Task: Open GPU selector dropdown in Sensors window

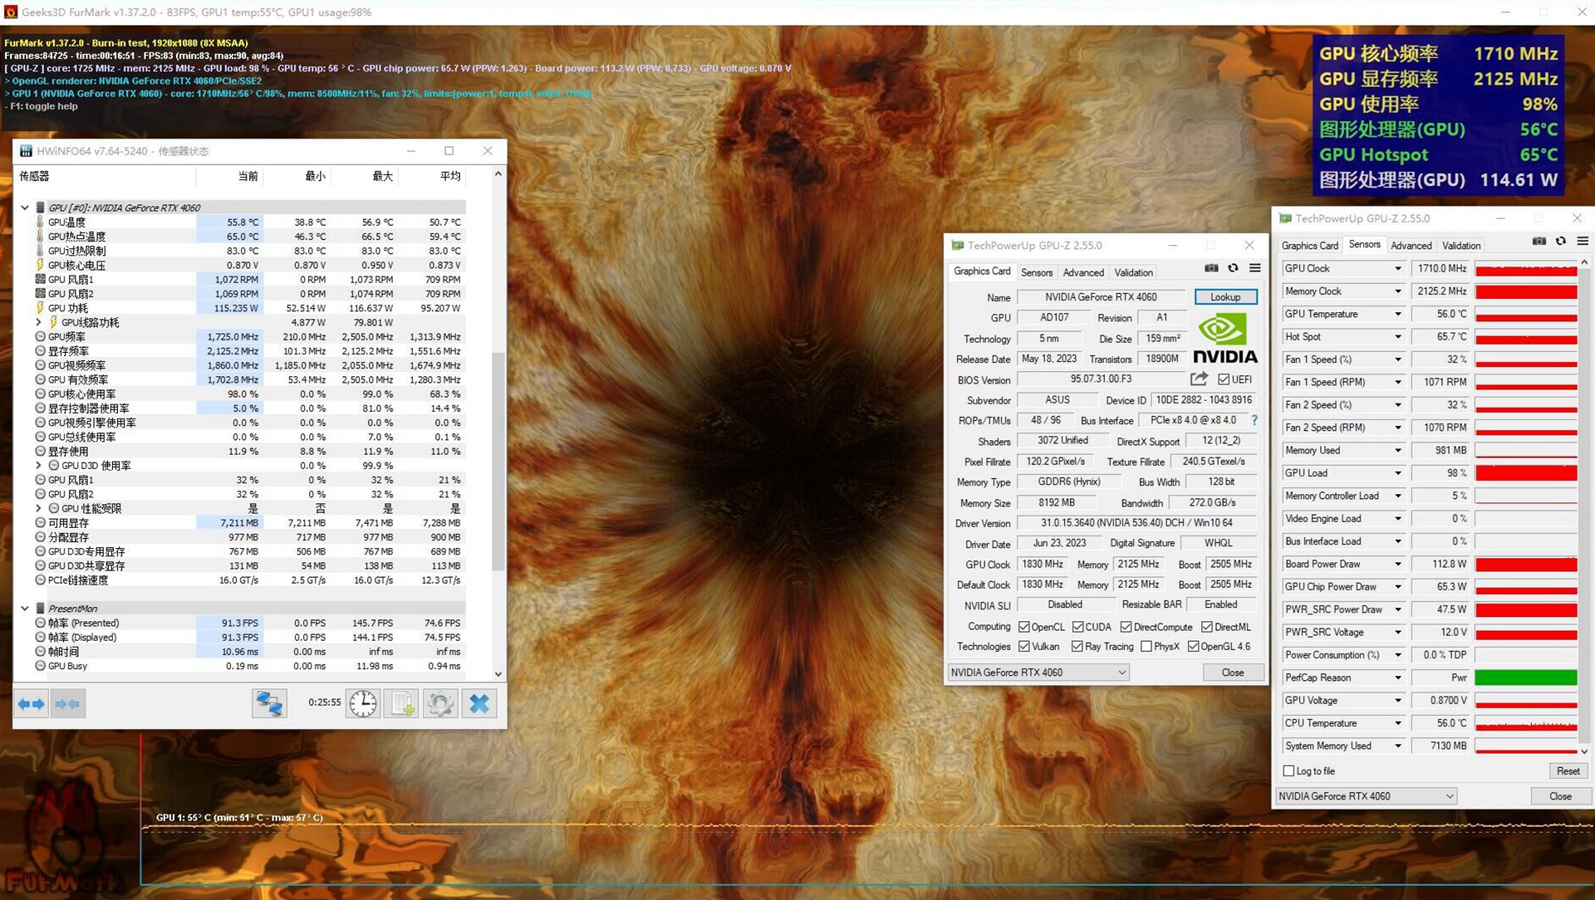Action: 1366,795
